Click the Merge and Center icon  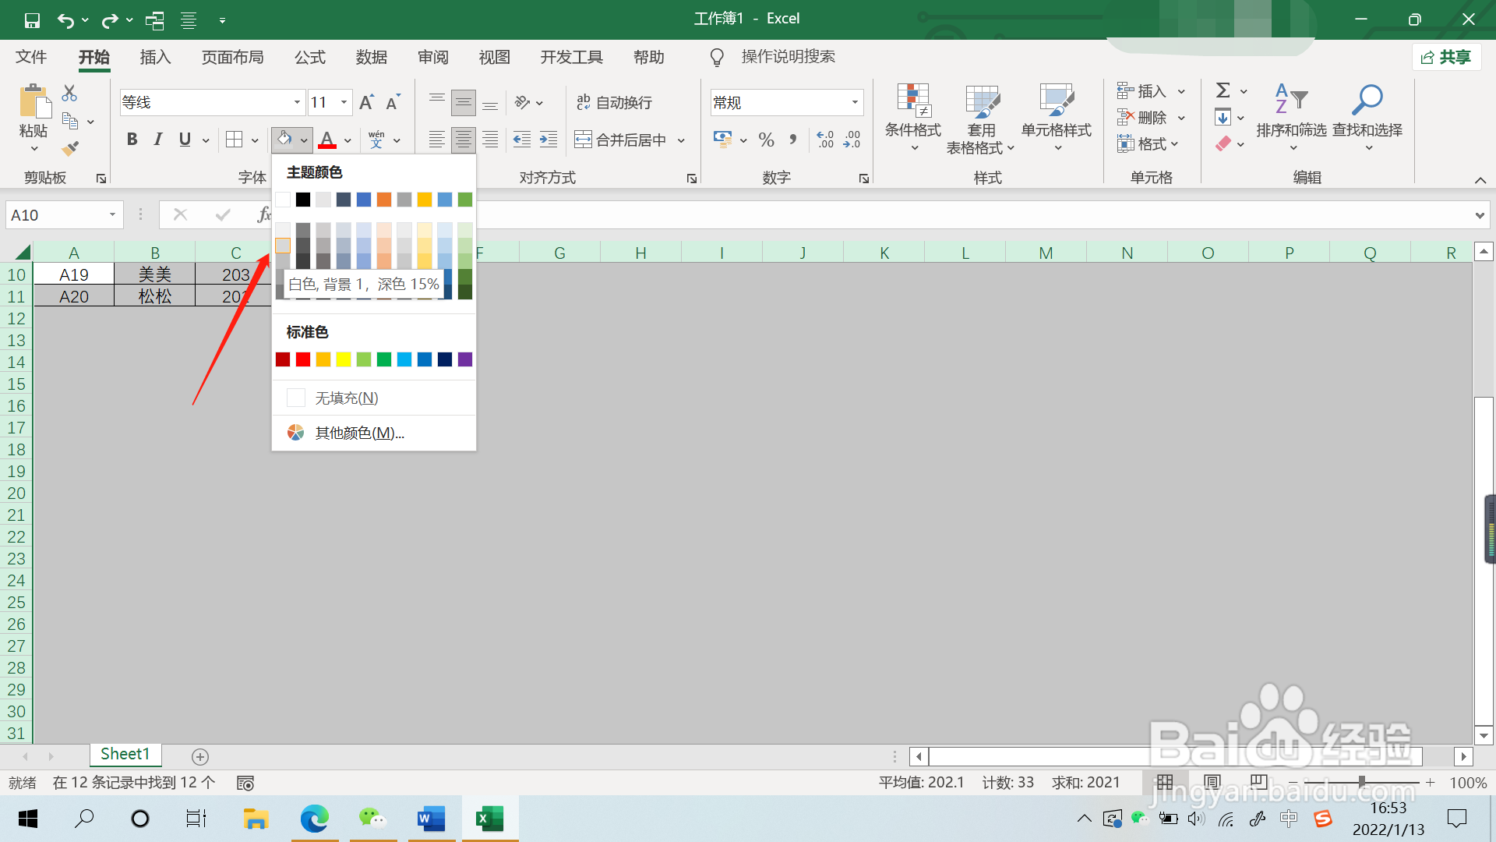click(621, 140)
